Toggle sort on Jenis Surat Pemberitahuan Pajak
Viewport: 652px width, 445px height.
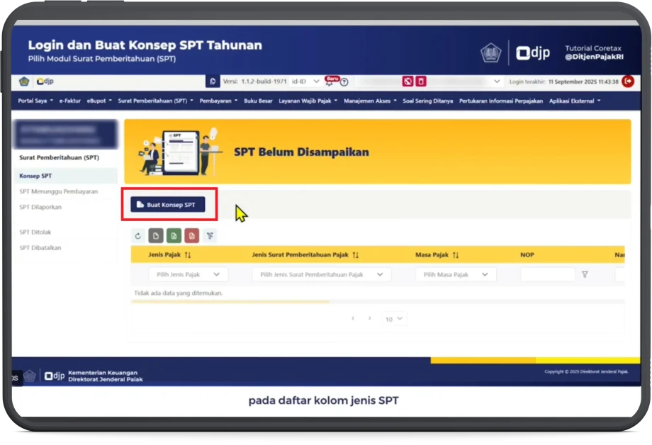click(x=355, y=254)
